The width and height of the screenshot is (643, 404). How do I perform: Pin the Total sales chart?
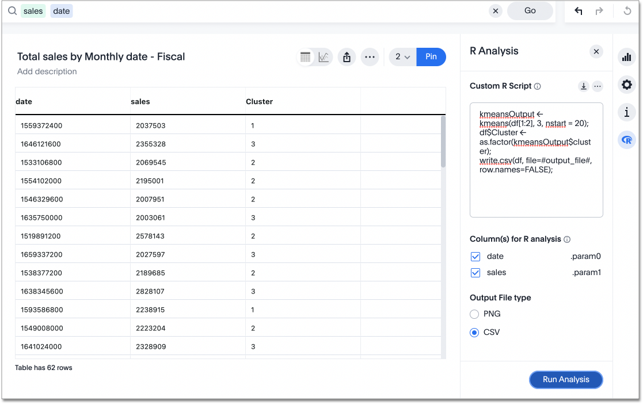[x=431, y=57]
